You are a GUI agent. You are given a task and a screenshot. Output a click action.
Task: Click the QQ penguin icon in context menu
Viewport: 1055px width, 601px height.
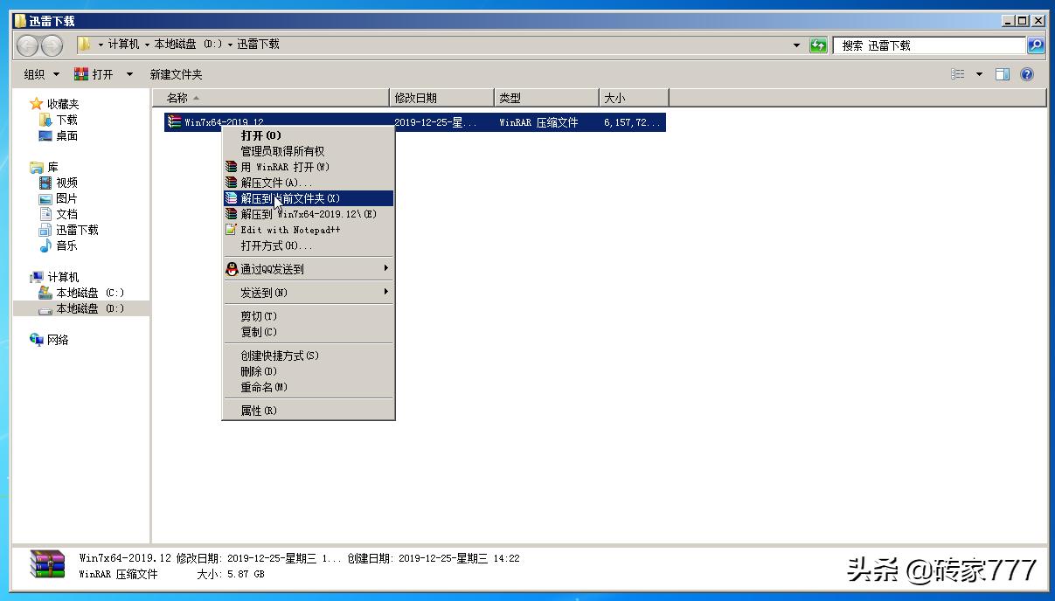(232, 269)
